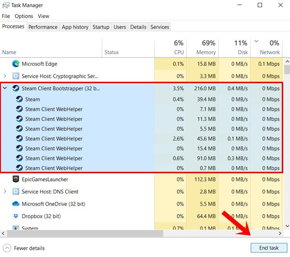
Task: Select WebHelper using 45.6 MB memory
Action: coord(141,138)
